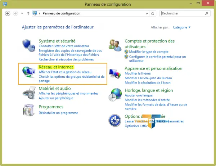Click Modifier le thème link

[138, 73]
